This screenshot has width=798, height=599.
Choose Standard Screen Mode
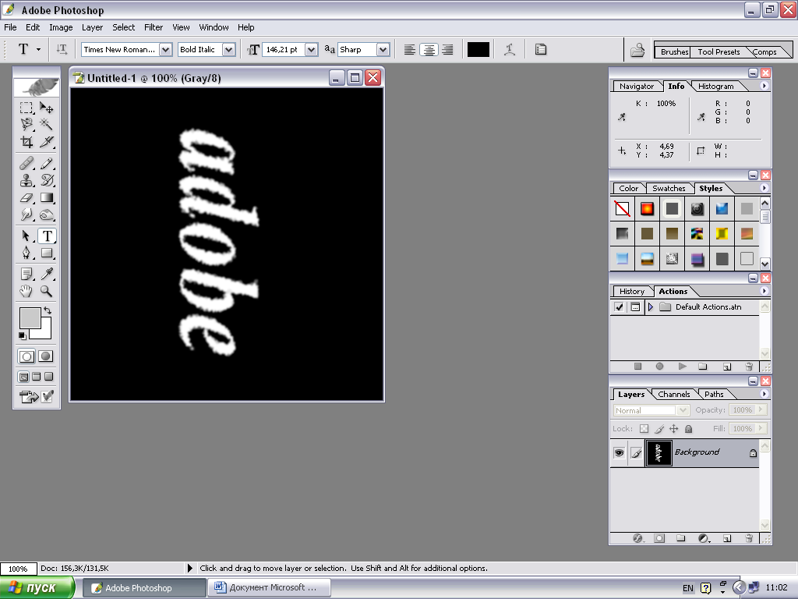(23, 377)
